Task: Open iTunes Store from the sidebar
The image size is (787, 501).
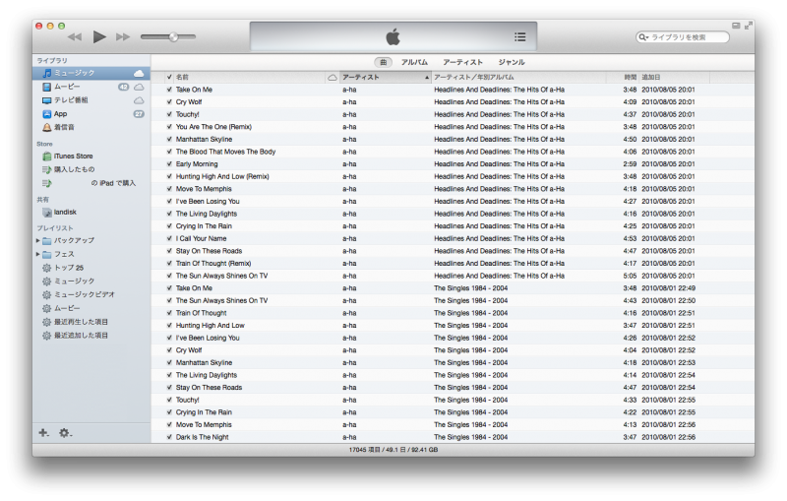Action: click(x=73, y=157)
